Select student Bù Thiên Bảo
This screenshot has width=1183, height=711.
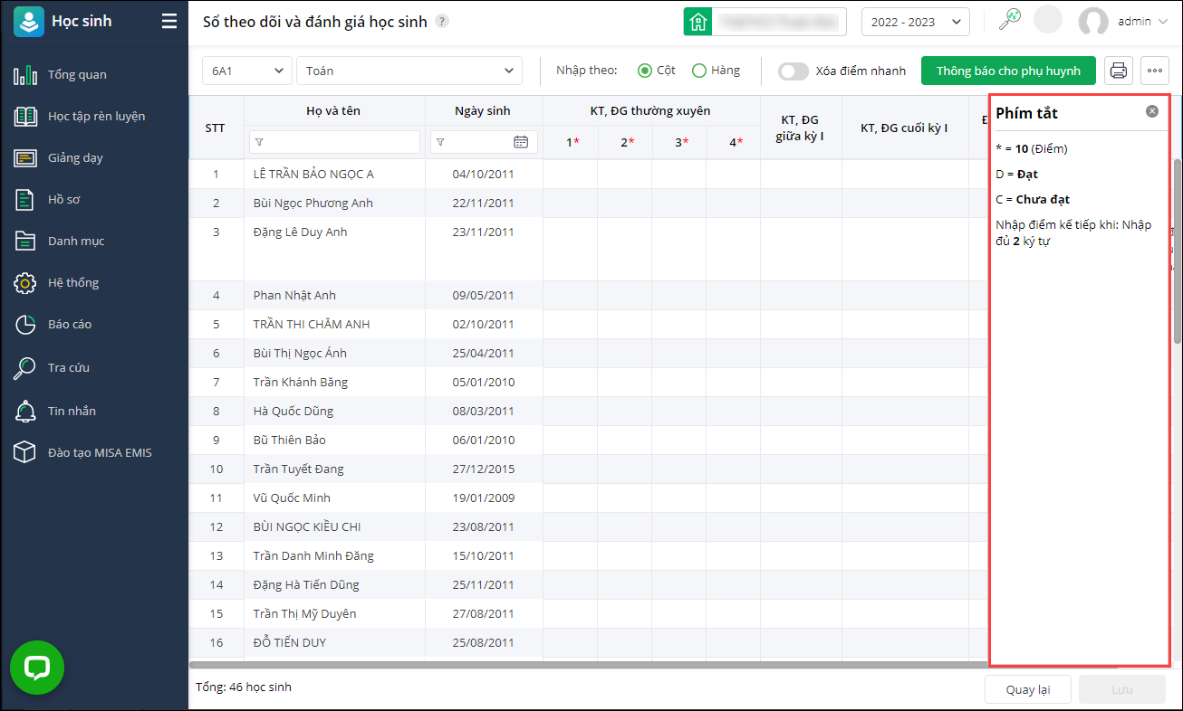pyautogui.click(x=290, y=441)
